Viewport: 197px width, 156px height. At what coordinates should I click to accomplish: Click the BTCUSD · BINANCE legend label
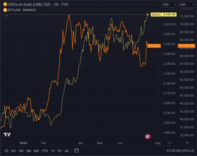22,10
